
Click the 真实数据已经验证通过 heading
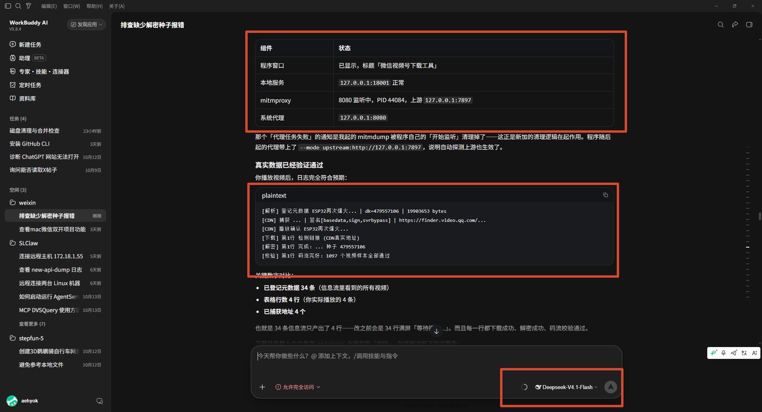tap(289, 165)
